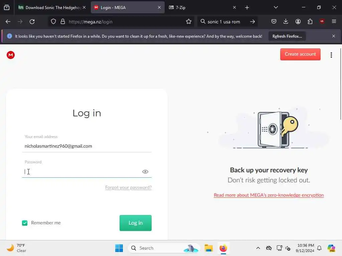
Task: Click the Create account button
Action: (x=300, y=54)
